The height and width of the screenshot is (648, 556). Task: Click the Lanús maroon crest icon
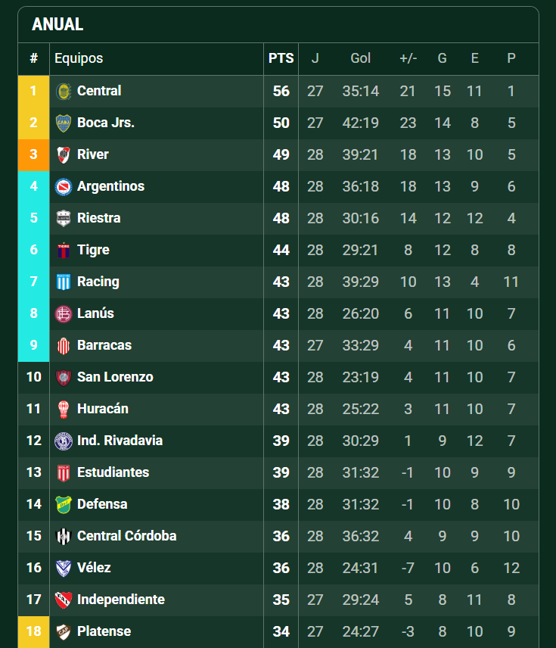[x=64, y=314]
